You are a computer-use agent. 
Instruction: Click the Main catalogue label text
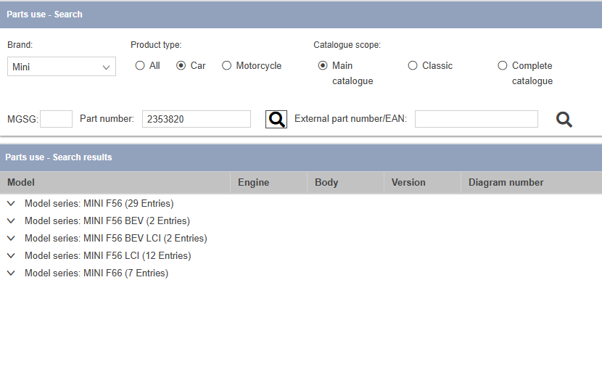[352, 73]
